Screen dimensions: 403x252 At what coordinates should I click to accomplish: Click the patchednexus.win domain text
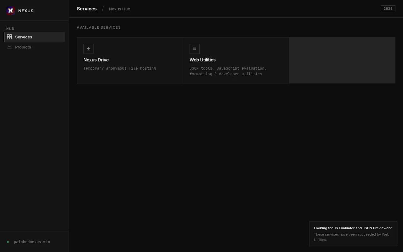(x=32, y=242)
